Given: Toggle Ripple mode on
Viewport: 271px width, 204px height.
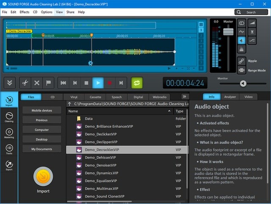Looking at the screenshot, I should pyautogui.click(x=241, y=61).
